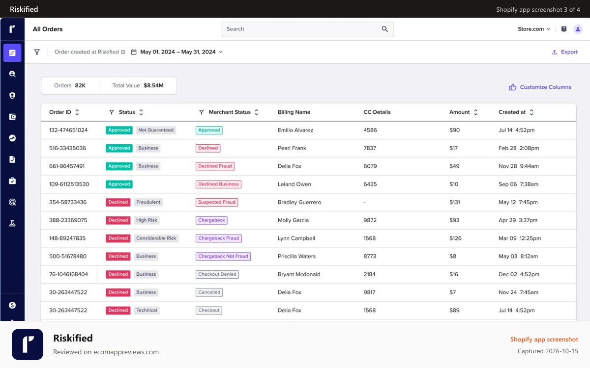Open the dollar coin sidebar icon
Screen dimensions: 590x368
(x=12, y=305)
